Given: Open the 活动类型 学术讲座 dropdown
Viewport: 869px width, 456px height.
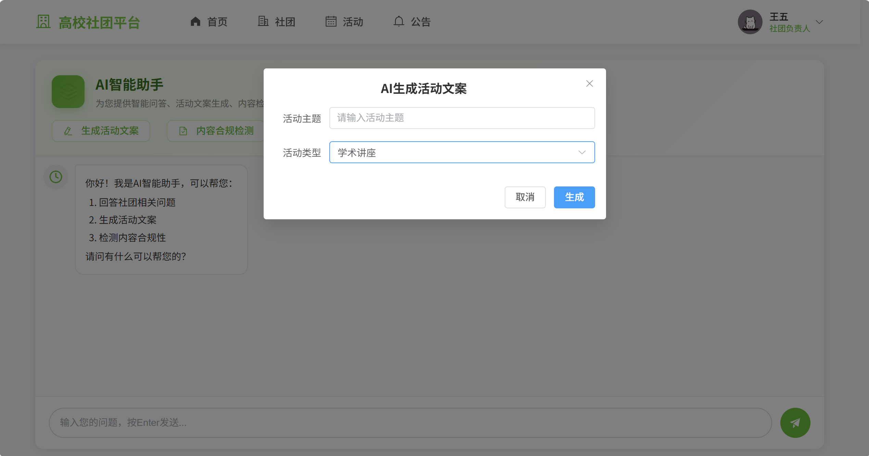Looking at the screenshot, I should (x=462, y=152).
